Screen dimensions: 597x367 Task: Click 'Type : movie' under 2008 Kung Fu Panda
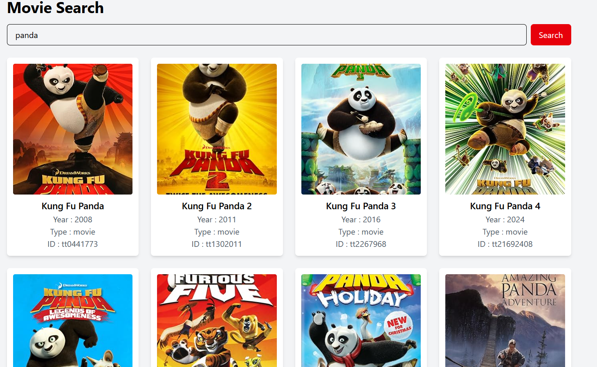[73, 232]
